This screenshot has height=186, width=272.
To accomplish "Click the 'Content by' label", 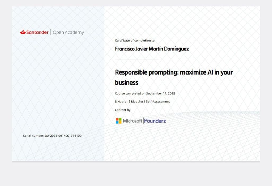I will click(122, 110).
